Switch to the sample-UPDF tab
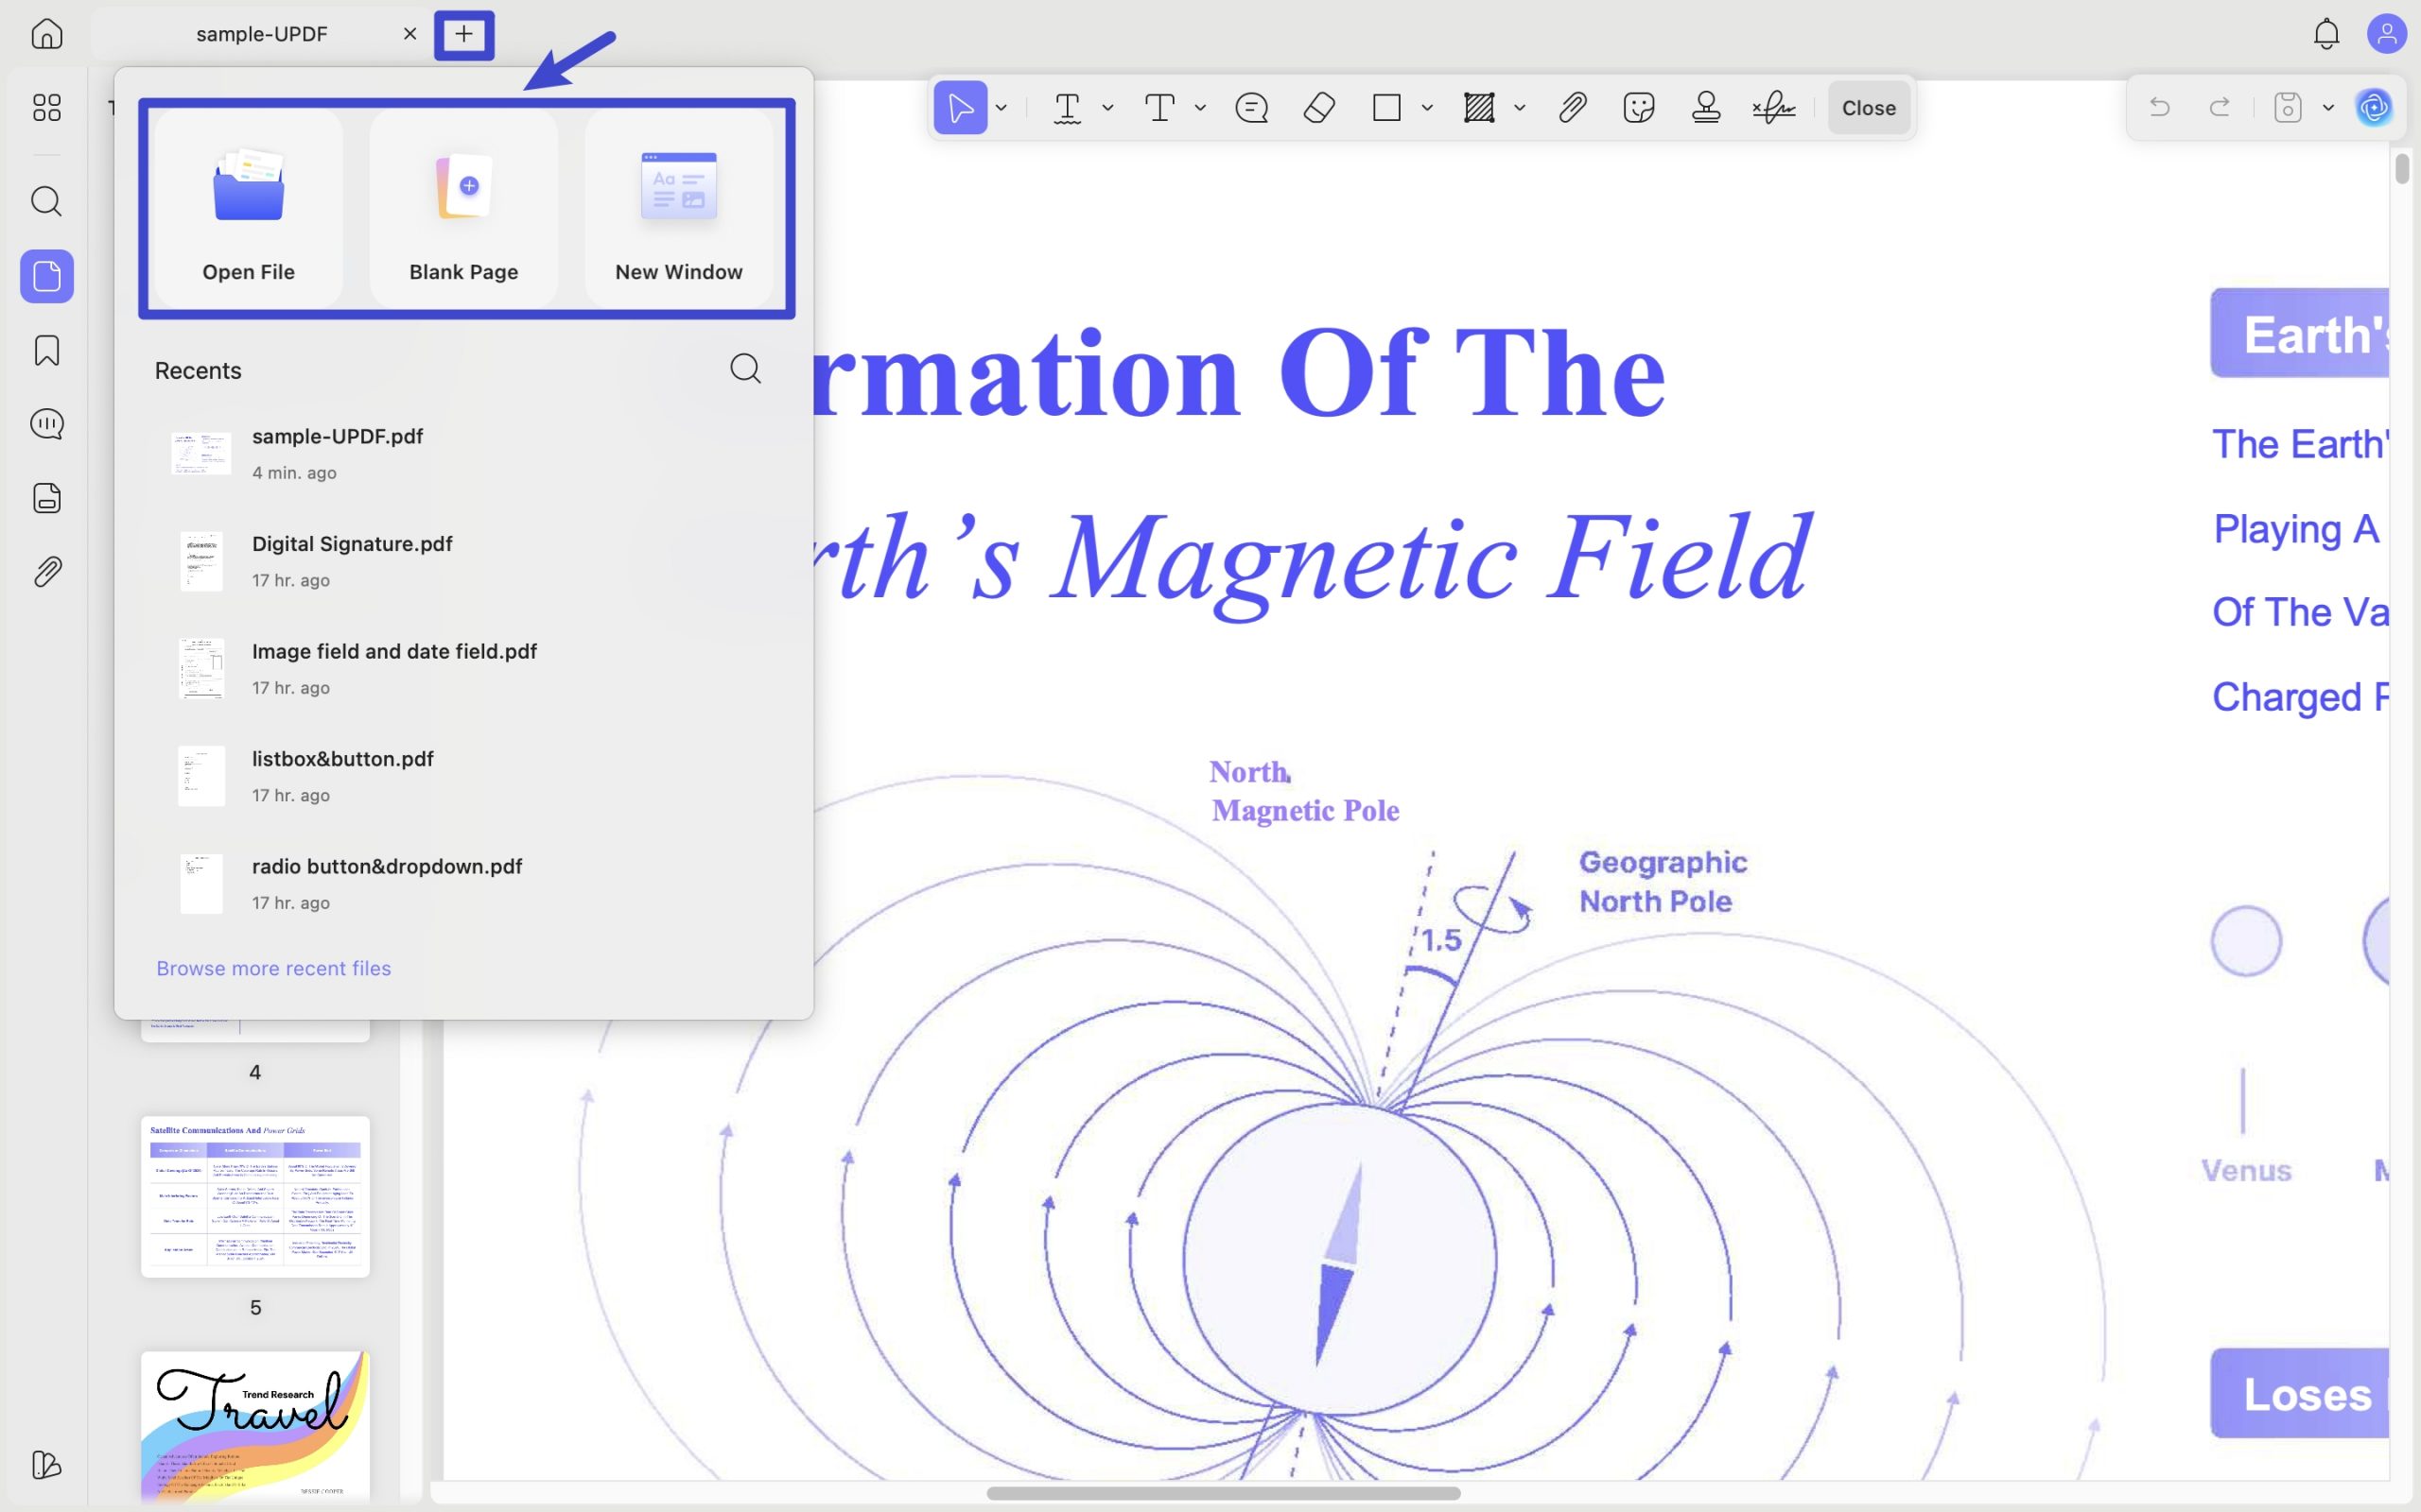The width and height of the screenshot is (2421, 1512). [262, 34]
